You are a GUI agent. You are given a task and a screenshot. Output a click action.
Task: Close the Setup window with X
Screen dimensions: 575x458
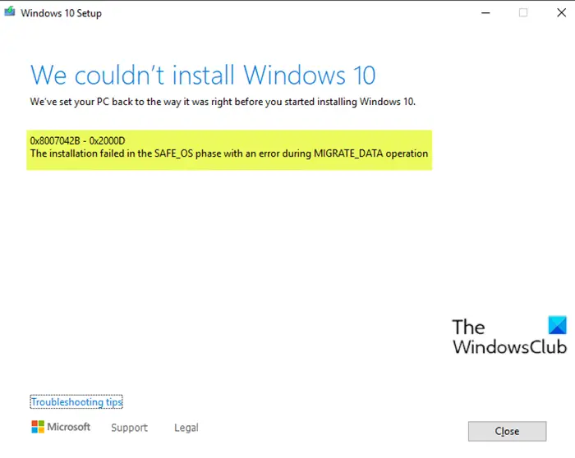pyautogui.click(x=561, y=13)
